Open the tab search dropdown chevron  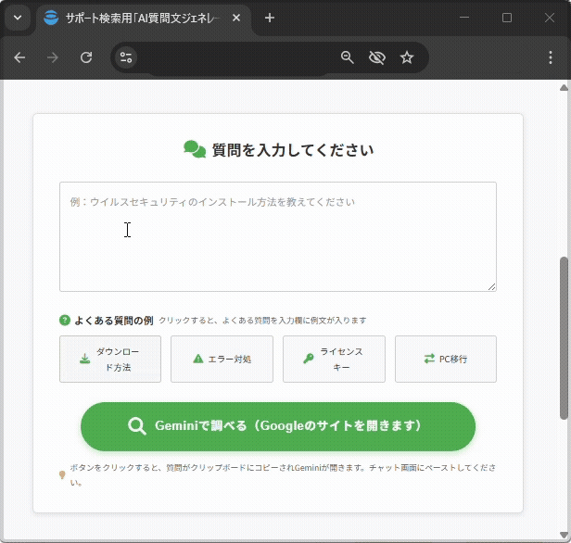coord(18,18)
